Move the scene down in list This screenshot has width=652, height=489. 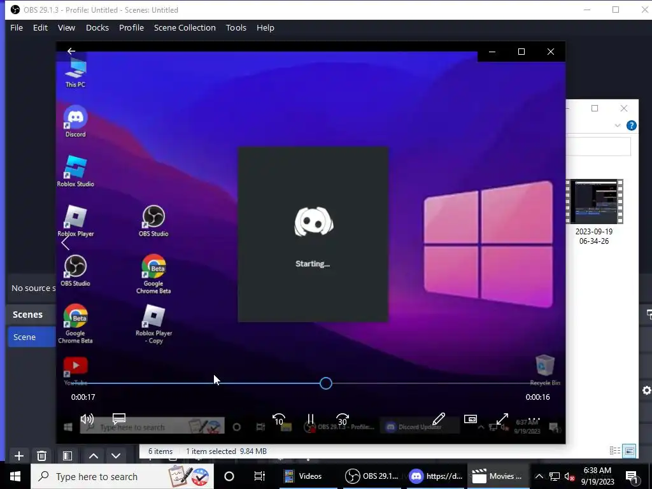click(116, 456)
